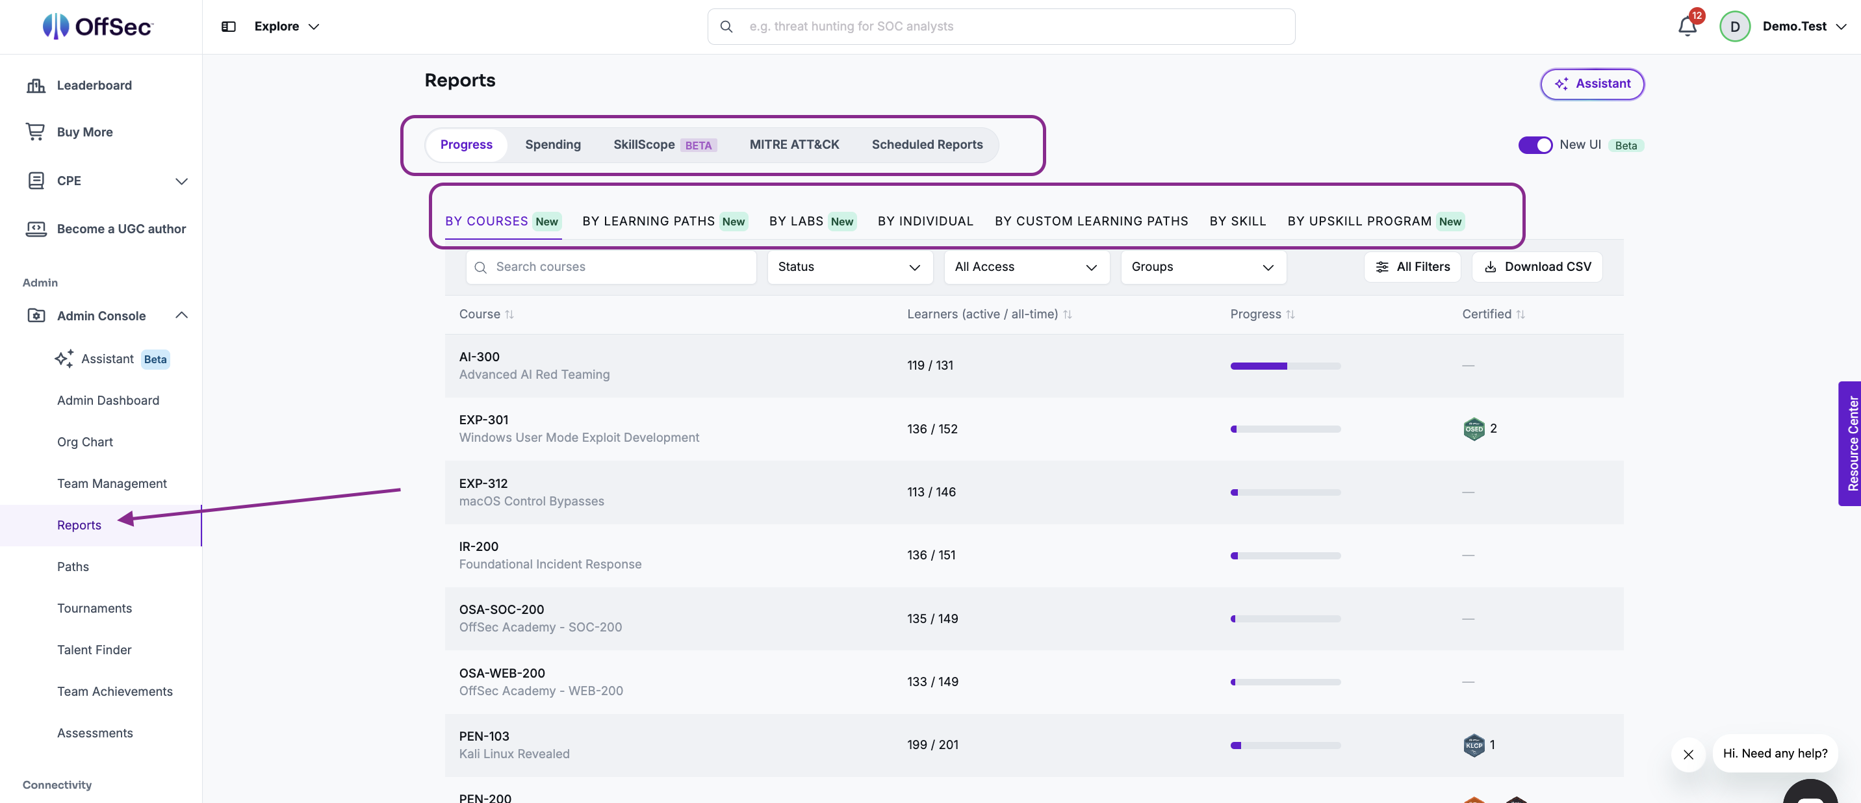1861x803 pixels.
Task: Open the MITRE ATT&CK tab
Action: (x=794, y=145)
